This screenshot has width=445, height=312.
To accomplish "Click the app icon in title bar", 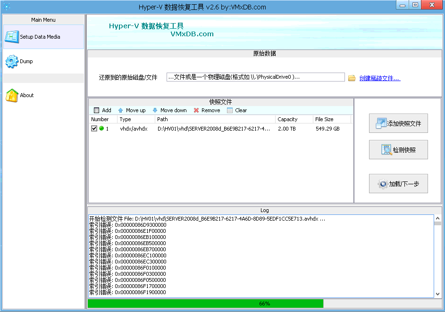I will [7, 7].
